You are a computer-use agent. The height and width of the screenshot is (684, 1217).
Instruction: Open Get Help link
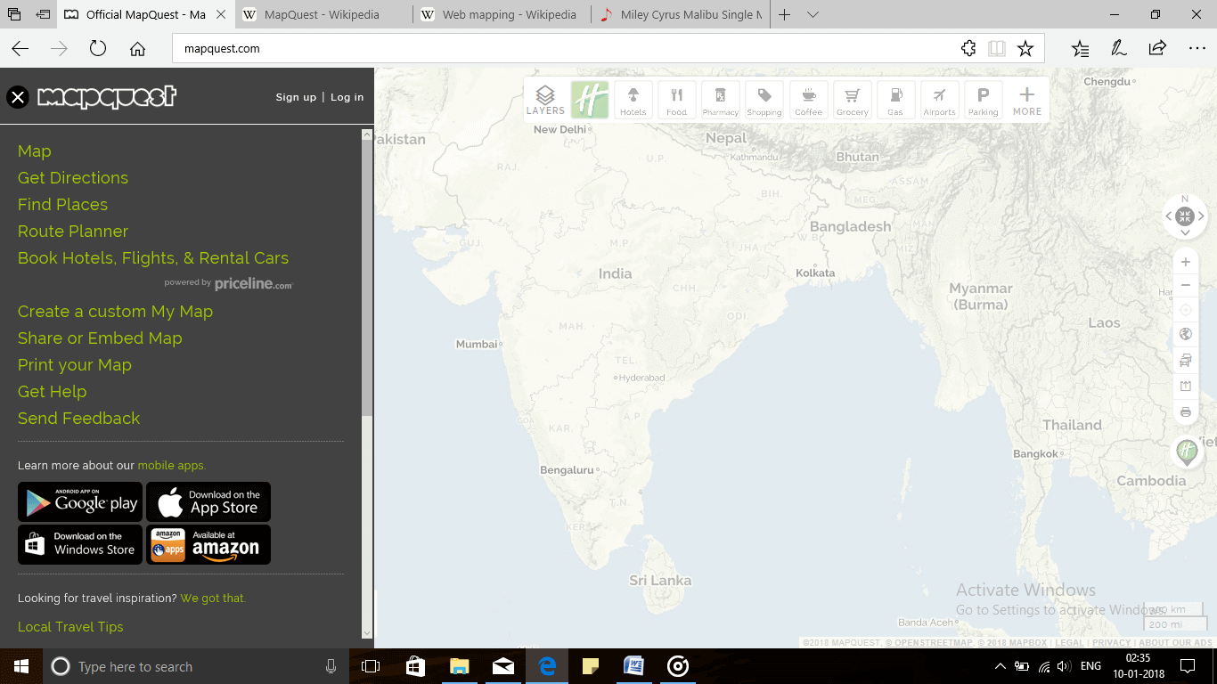pos(52,392)
